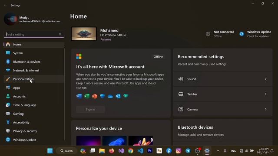278x156 pixels.
Task: Open Instagram from the taskbar
Action: (179, 151)
